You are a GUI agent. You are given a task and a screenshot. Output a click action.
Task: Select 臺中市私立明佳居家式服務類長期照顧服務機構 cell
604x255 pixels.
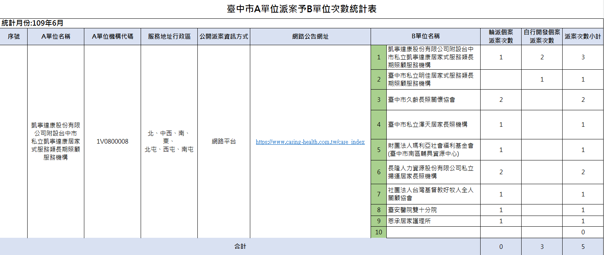[x=433, y=79]
